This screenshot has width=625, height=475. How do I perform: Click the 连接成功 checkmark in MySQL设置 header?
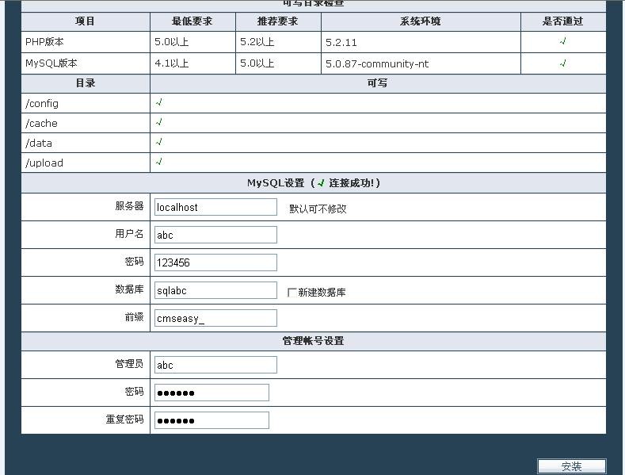coord(322,183)
